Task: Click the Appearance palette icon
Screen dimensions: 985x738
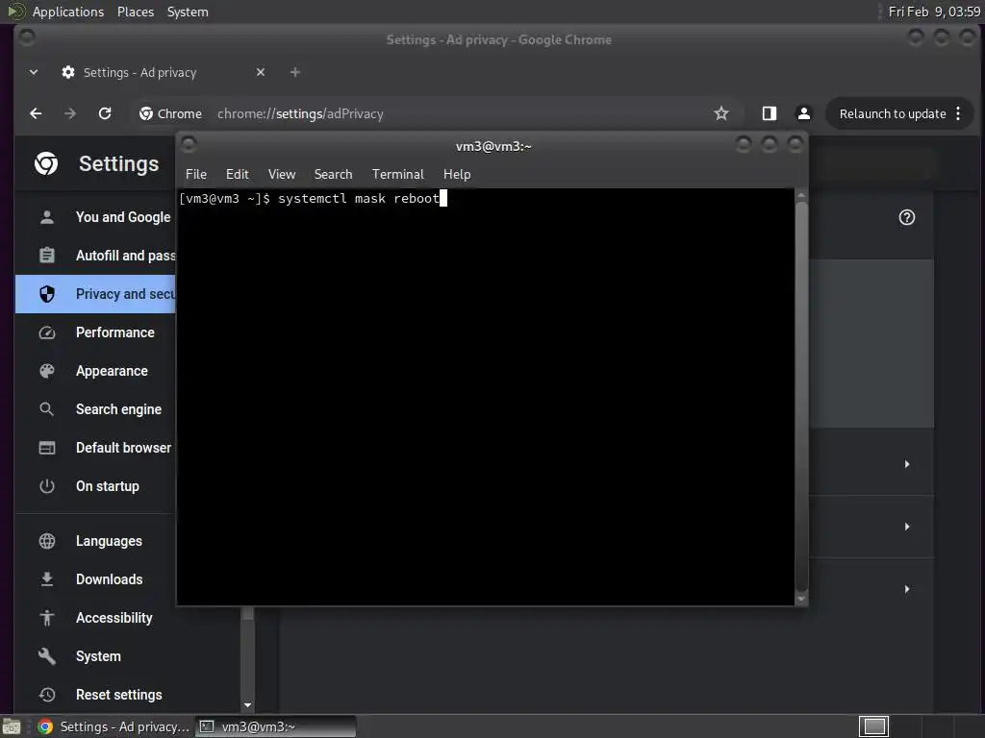Action: coord(47,371)
